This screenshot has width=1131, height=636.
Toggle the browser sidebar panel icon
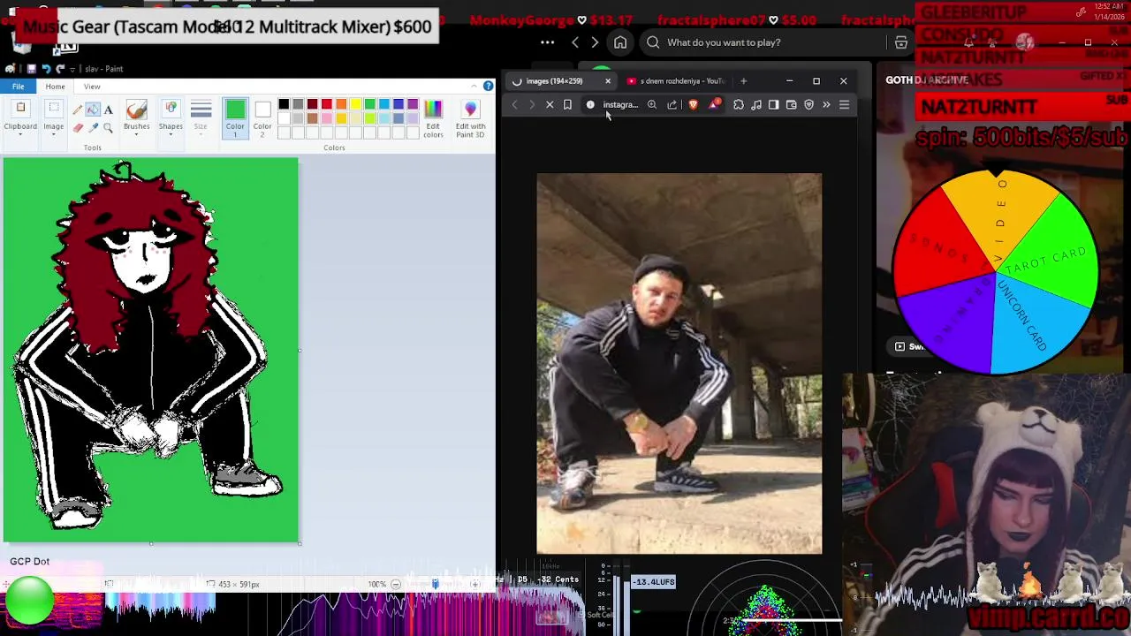tap(774, 105)
